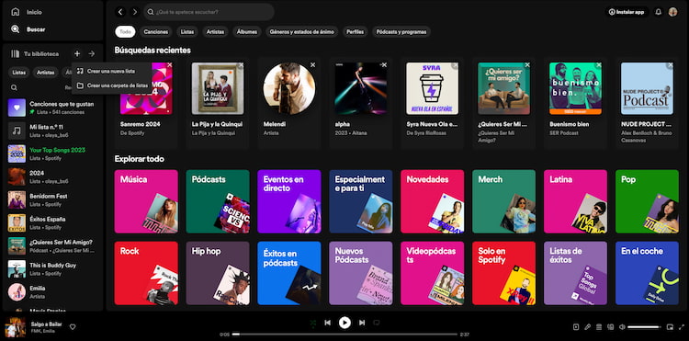Filter search by Artistas chip

[x=215, y=31]
